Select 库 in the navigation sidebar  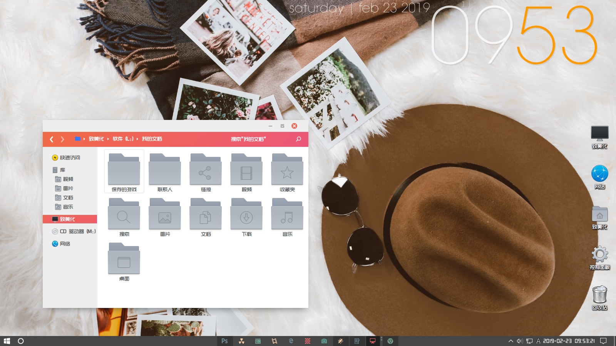[62, 170]
